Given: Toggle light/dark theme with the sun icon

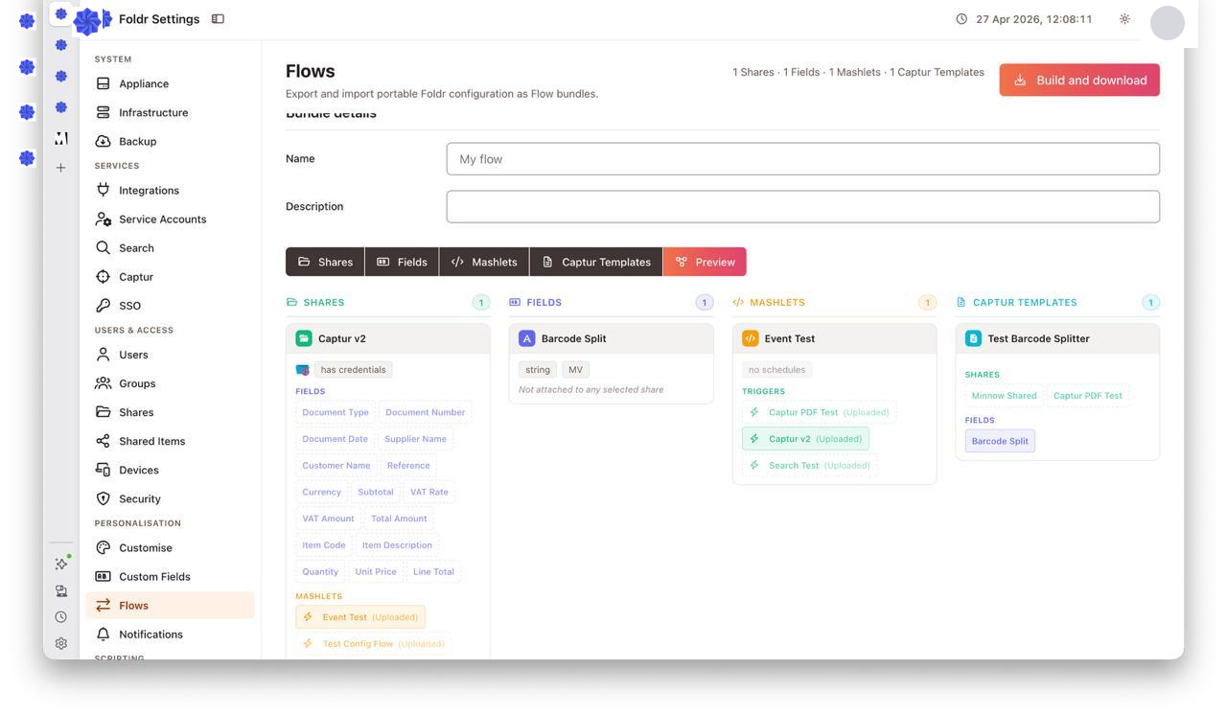Looking at the screenshot, I should pyautogui.click(x=1123, y=17).
